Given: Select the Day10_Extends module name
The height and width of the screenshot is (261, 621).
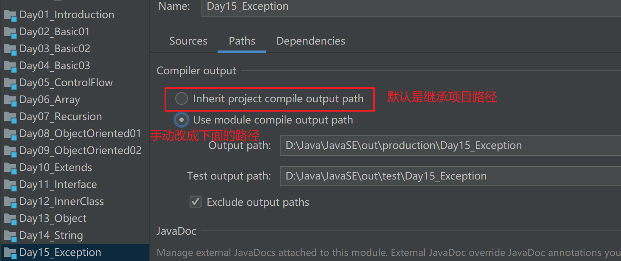Looking at the screenshot, I should pyautogui.click(x=56, y=168).
